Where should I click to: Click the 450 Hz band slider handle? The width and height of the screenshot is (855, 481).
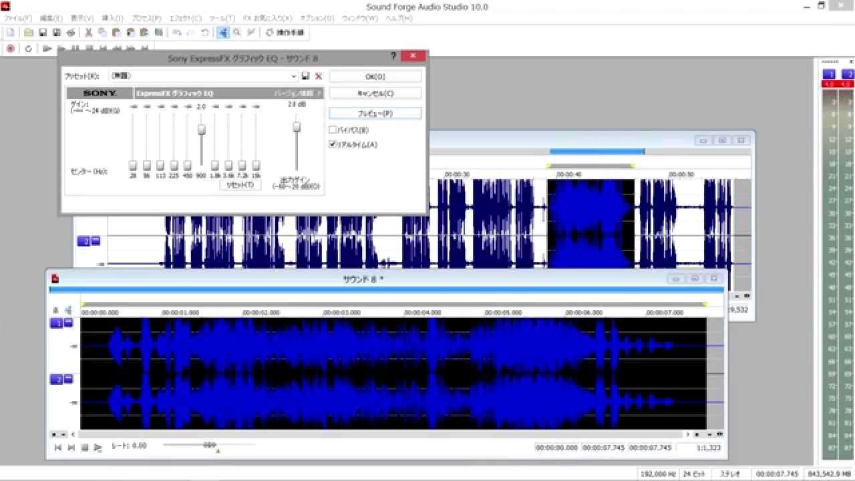[x=188, y=165]
